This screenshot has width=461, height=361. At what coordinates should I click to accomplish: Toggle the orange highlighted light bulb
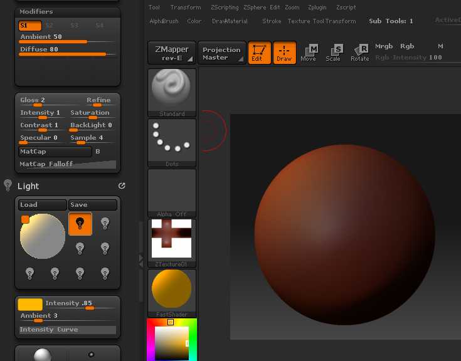pyautogui.click(x=80, y=223)
